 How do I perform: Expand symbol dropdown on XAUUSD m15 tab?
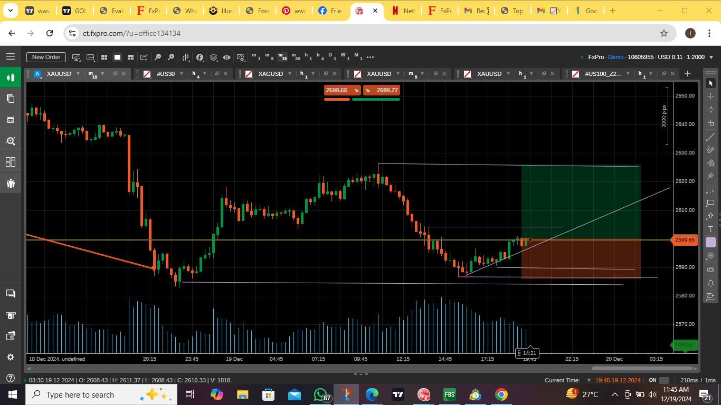(x=78, y=74)
